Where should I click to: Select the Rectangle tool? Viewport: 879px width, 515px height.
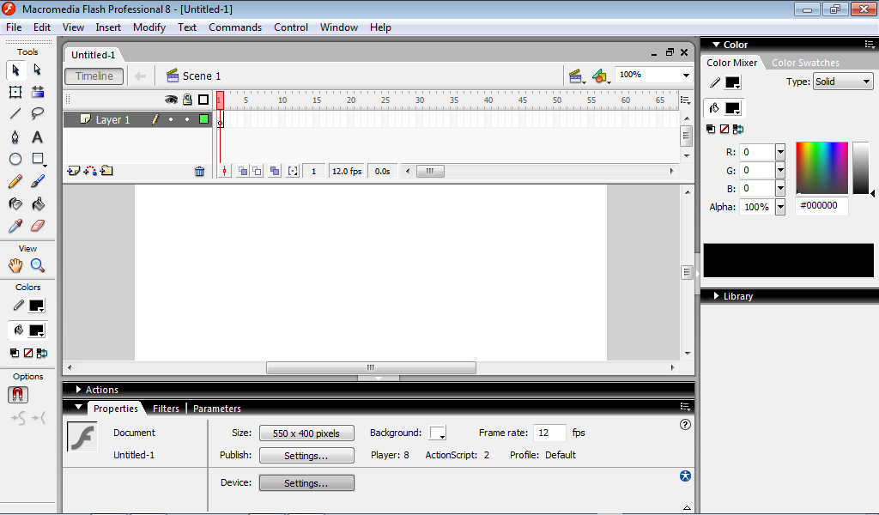click(38, 159)
